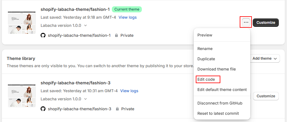Select Edit code from the menu
Image resolution: width=287 pixels, height=122 pixels.
(222, 80)
